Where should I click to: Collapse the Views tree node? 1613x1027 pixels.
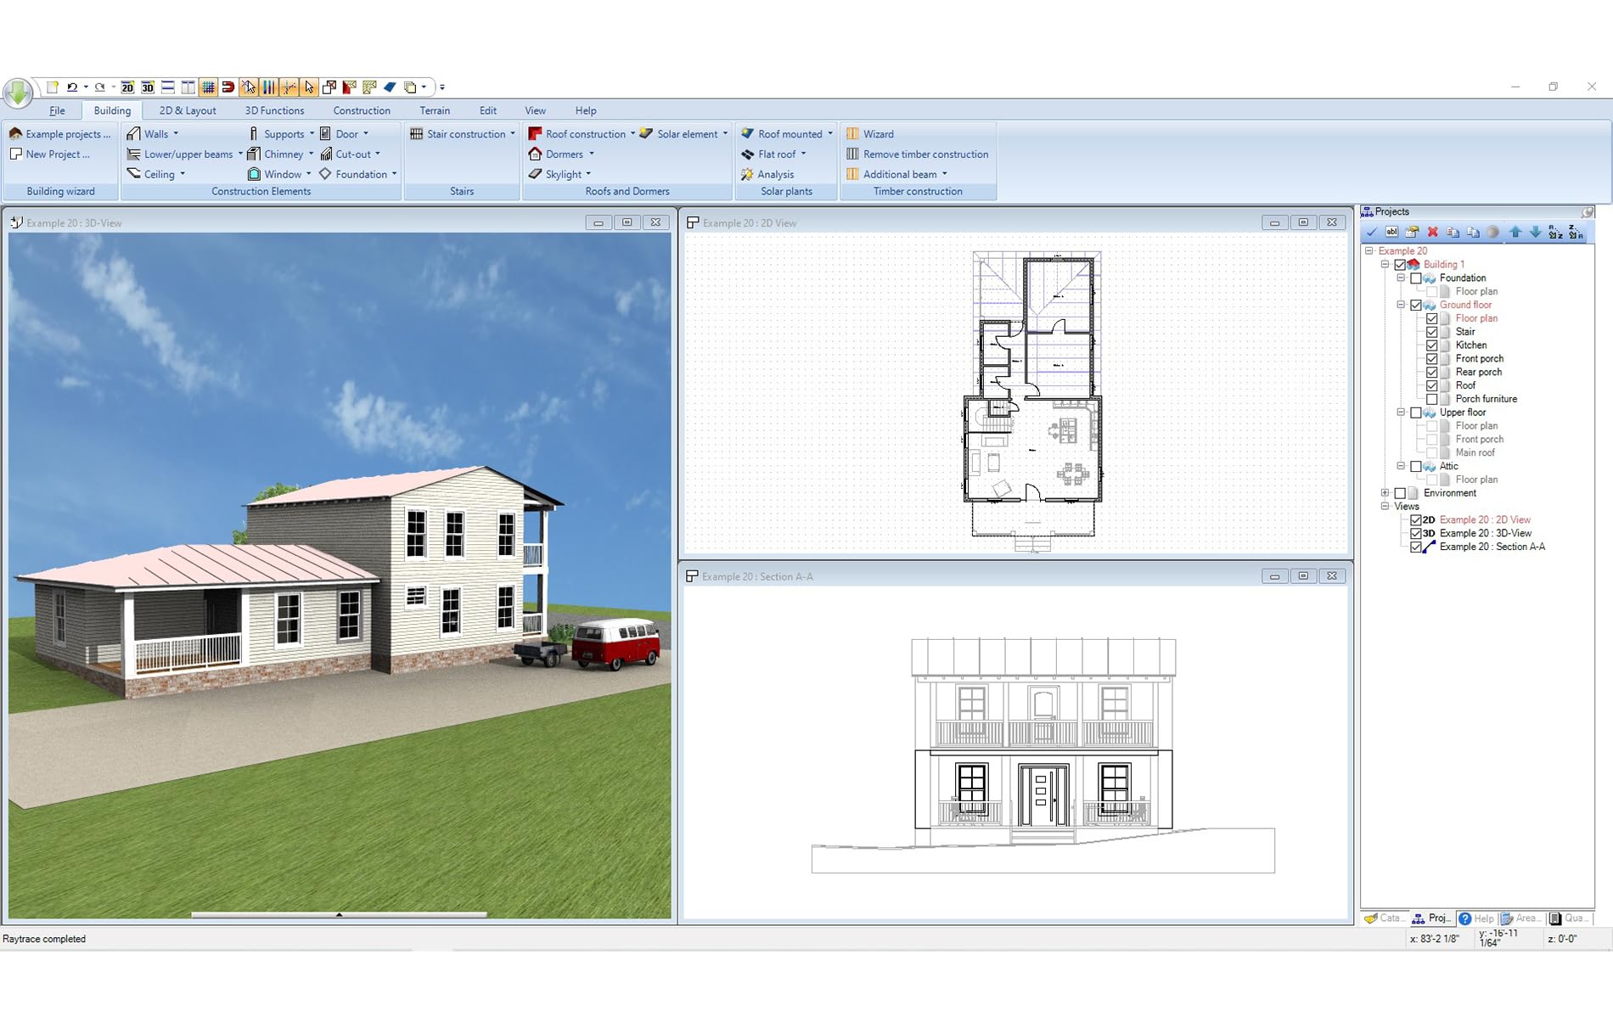pos(1385,507)
